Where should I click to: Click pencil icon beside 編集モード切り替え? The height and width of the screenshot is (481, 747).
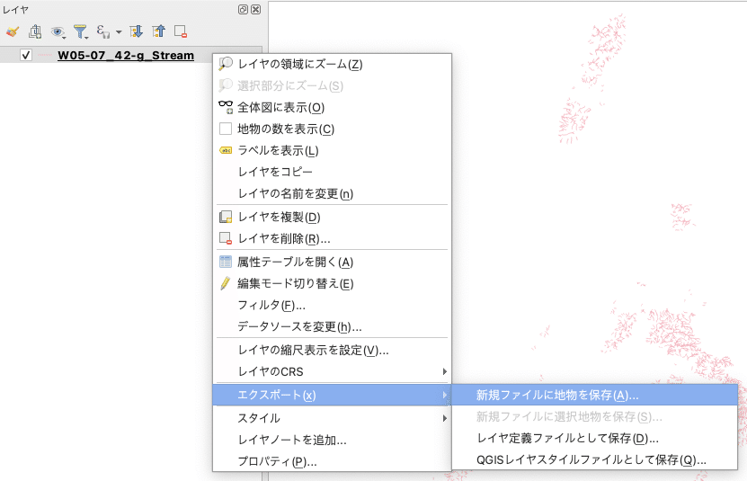226,283
